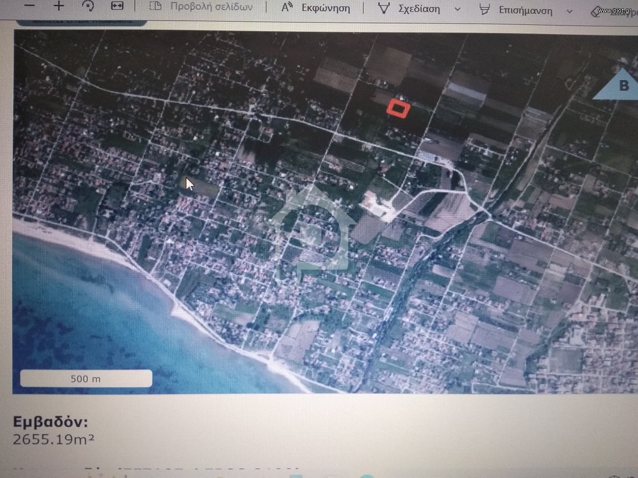This screenshot has width=638, height=478.
Task: Click the '2655.19m²' area value
Action: (54, 439)
